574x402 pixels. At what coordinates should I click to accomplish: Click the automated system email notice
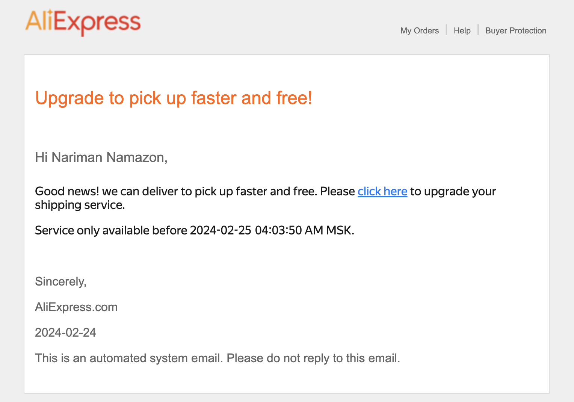(218, 358)
